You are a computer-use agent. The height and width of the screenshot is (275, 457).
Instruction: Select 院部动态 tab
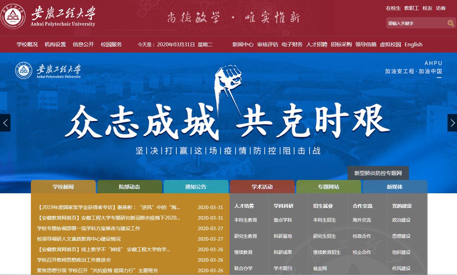tap(130, 187)
